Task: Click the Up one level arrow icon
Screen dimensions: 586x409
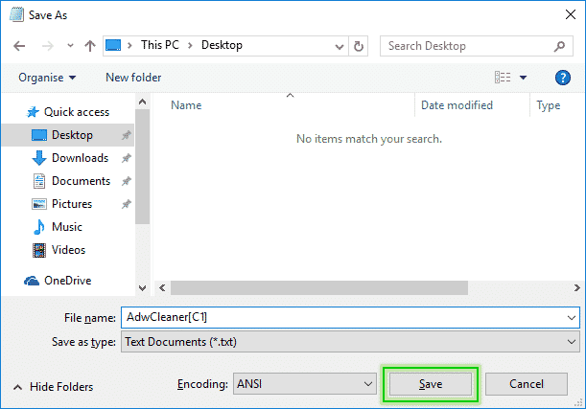Action: click(x=89, y=46)
